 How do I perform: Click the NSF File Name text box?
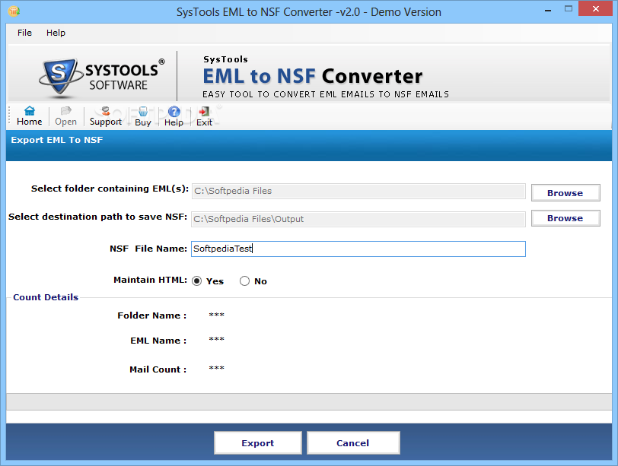[358, 249]
